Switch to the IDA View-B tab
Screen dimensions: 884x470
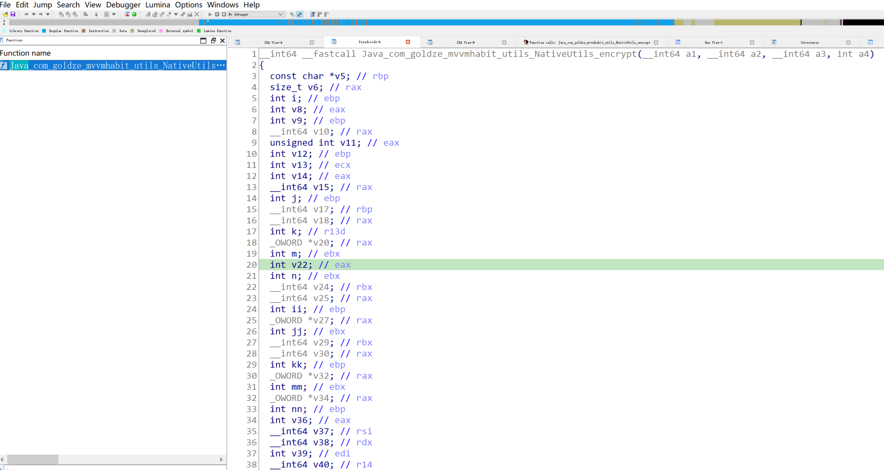[x=465, y=43]
